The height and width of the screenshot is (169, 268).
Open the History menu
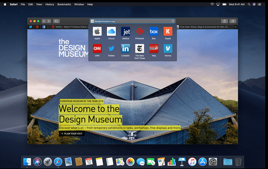click(50, 4)
